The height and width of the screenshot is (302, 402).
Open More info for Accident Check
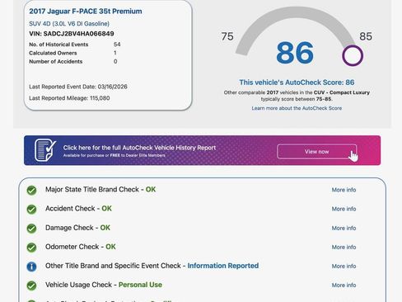pos(344,209)
